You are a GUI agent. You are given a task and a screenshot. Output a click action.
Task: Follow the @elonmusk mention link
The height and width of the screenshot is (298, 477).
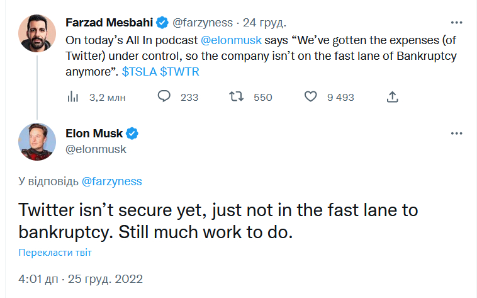tap(231, 40)
